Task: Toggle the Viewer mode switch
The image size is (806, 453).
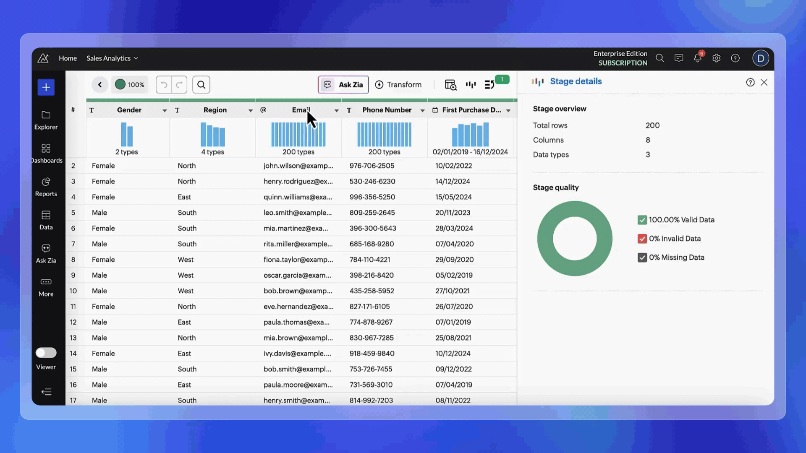Action: pyautogui.click(x=46, y=353)
